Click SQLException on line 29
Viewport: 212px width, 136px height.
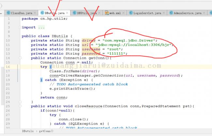pyautogui.click(x=84, y=124)
